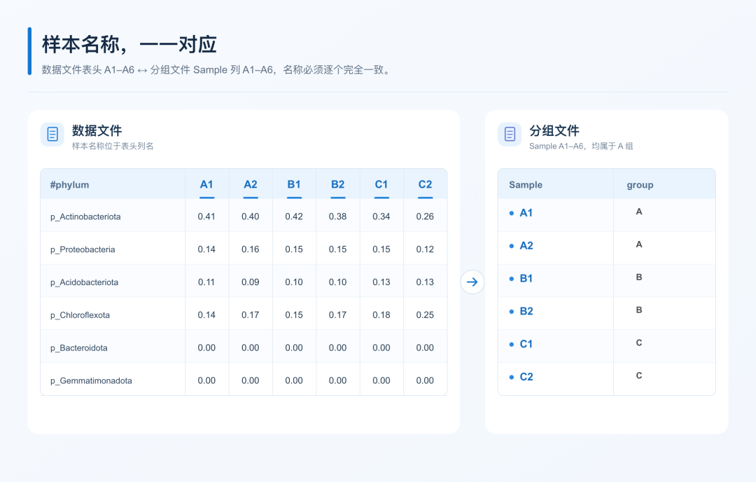This screenshot has height=482, width=756.
Task: Click 0.14 in the p_Chloroflexota row
Action: pos(206,315)
